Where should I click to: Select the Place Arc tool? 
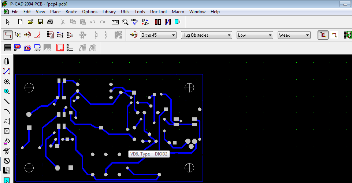coord(7,111)
